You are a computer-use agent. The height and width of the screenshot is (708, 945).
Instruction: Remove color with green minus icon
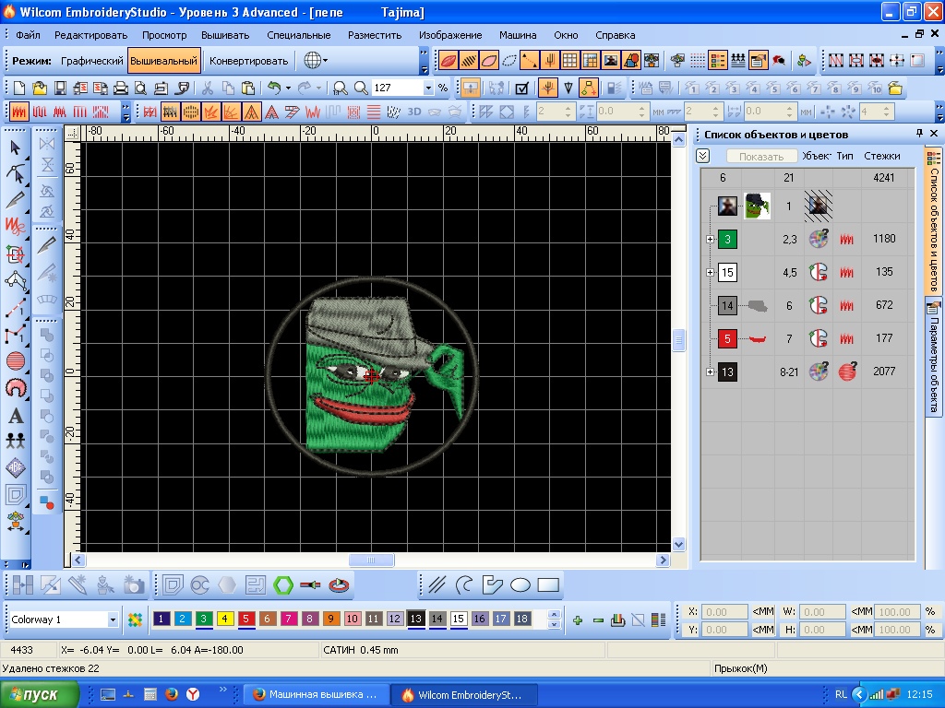[x=598, y=620]
